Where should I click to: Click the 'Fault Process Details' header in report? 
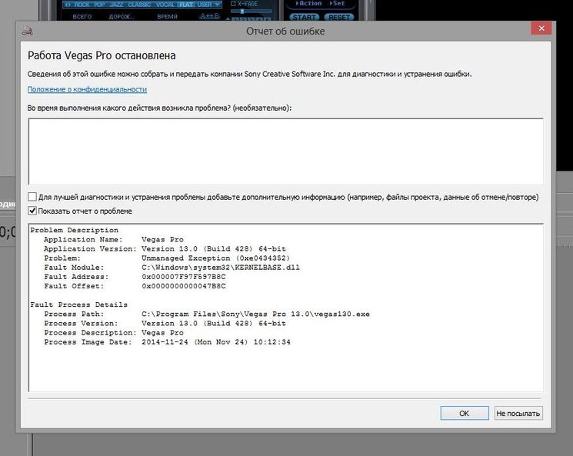point(79,305)
